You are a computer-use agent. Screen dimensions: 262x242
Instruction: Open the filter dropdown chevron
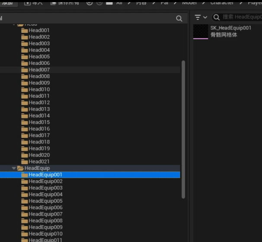point(205,17)
